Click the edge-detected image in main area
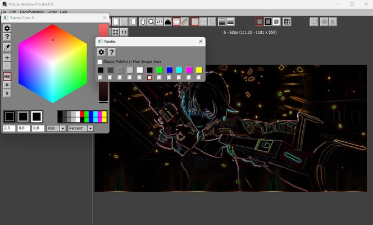Viewport: 373px width, 225px height. (x=230, y=128)
